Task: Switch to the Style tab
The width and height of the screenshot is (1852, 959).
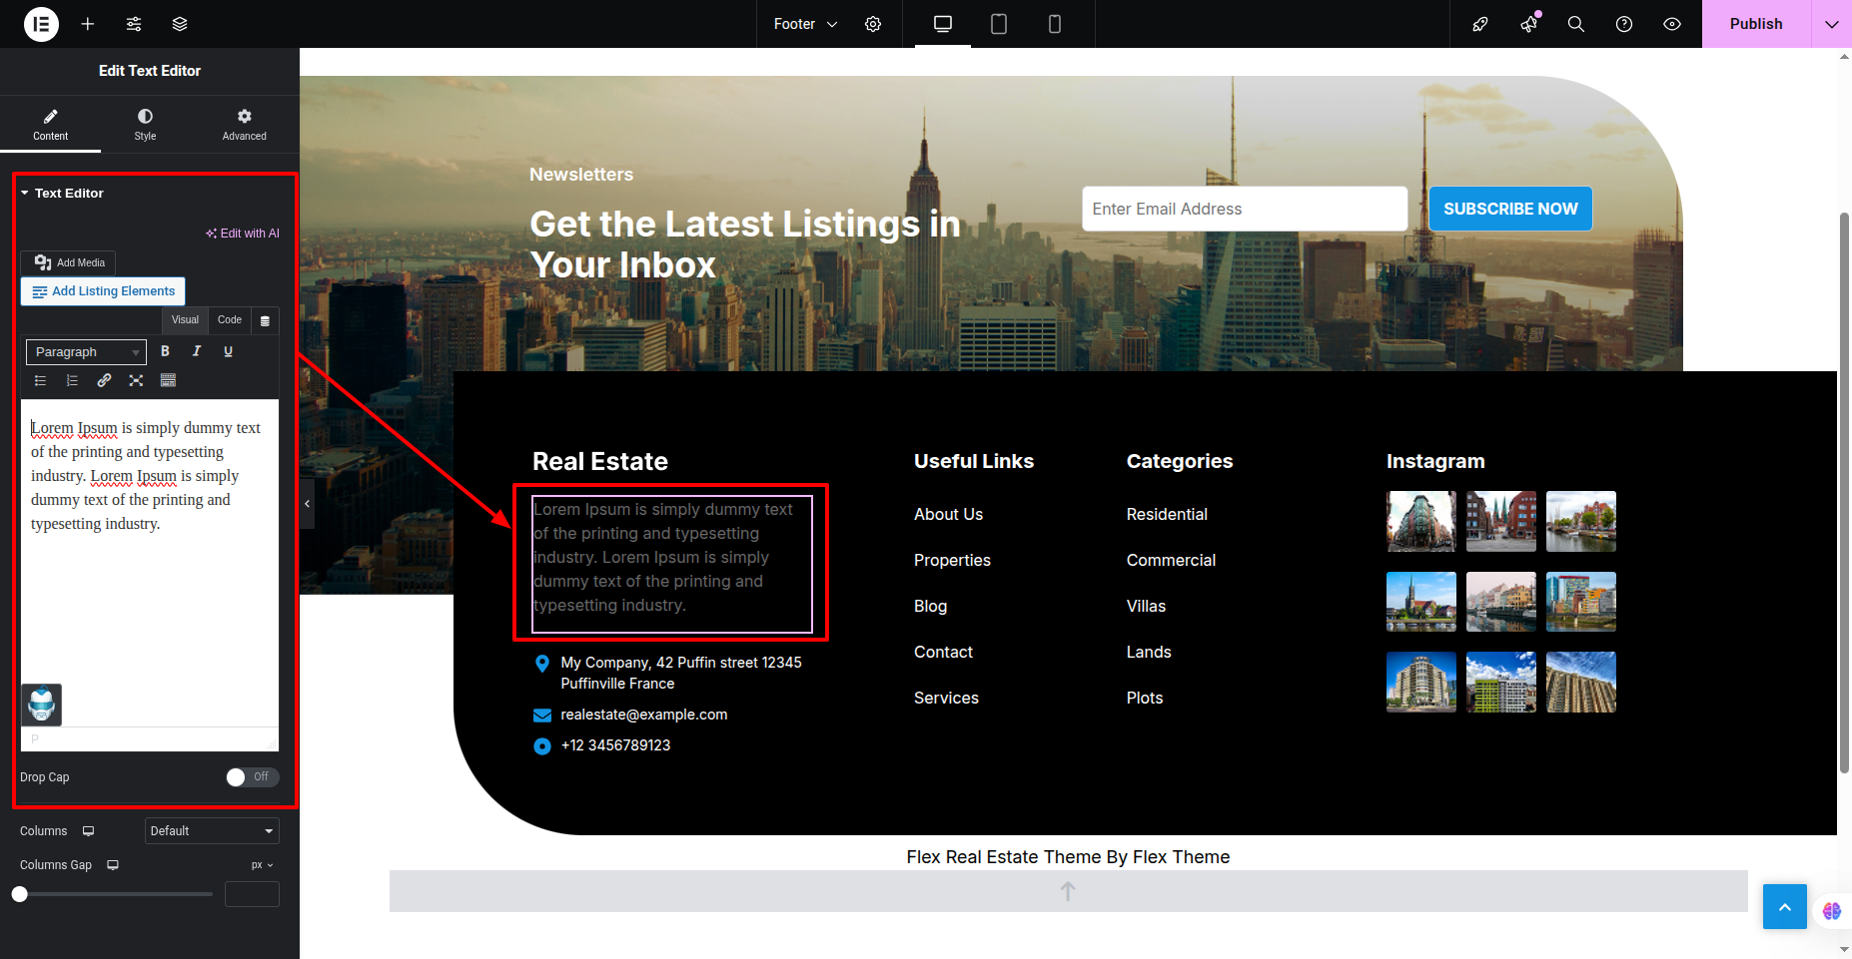Action: [x=145, y=125]
